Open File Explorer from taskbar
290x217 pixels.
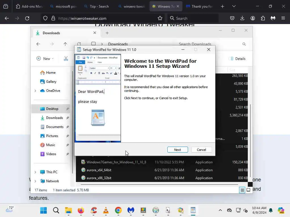click(x=69, y=210)
